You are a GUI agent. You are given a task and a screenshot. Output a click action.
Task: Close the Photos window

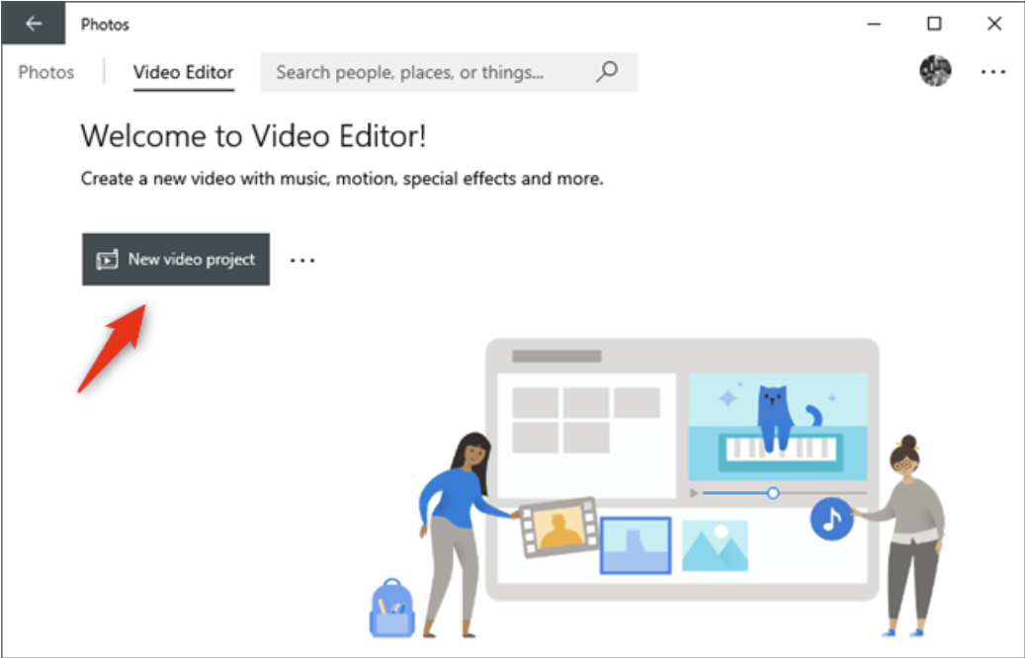[x=994, y=24]
